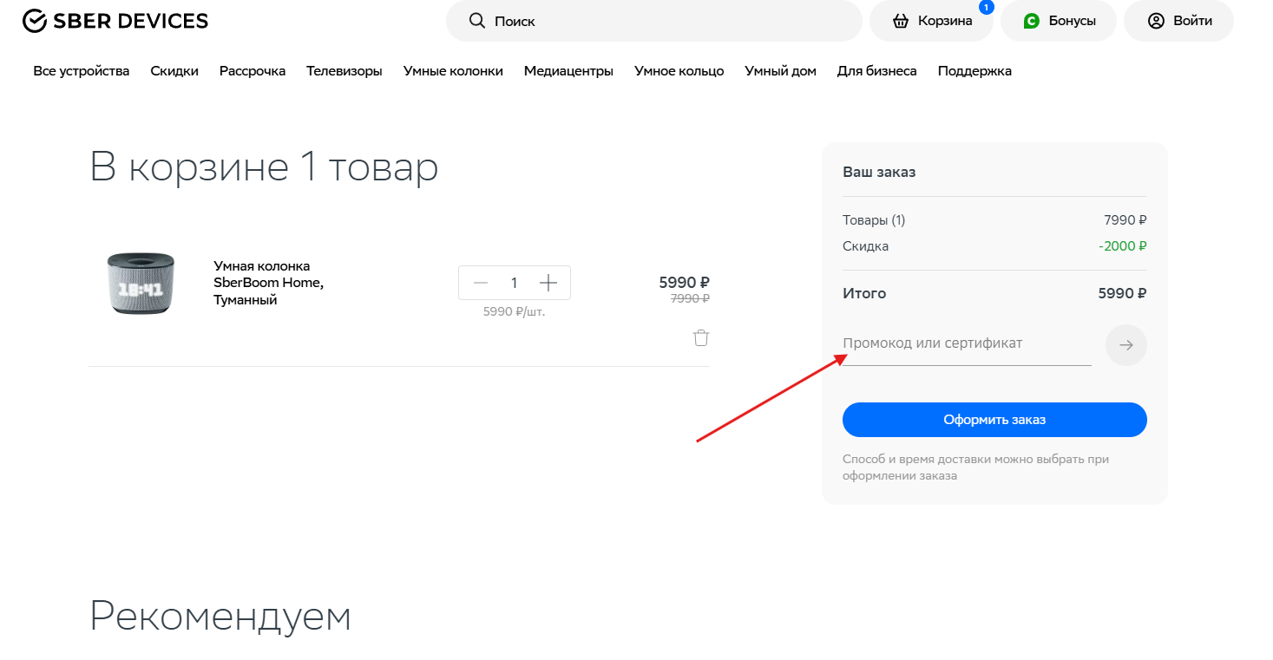This screenshot has height=660, width=1273.
Task: Click the 5990 ₽/шт. unit price text
Action: (514, 311)
